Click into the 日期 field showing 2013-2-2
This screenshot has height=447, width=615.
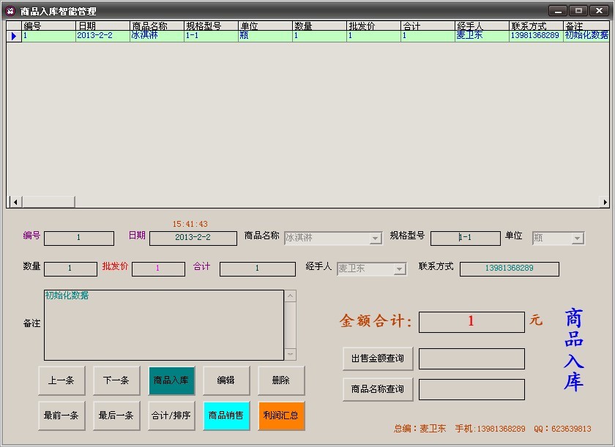(x=193, y=238)
